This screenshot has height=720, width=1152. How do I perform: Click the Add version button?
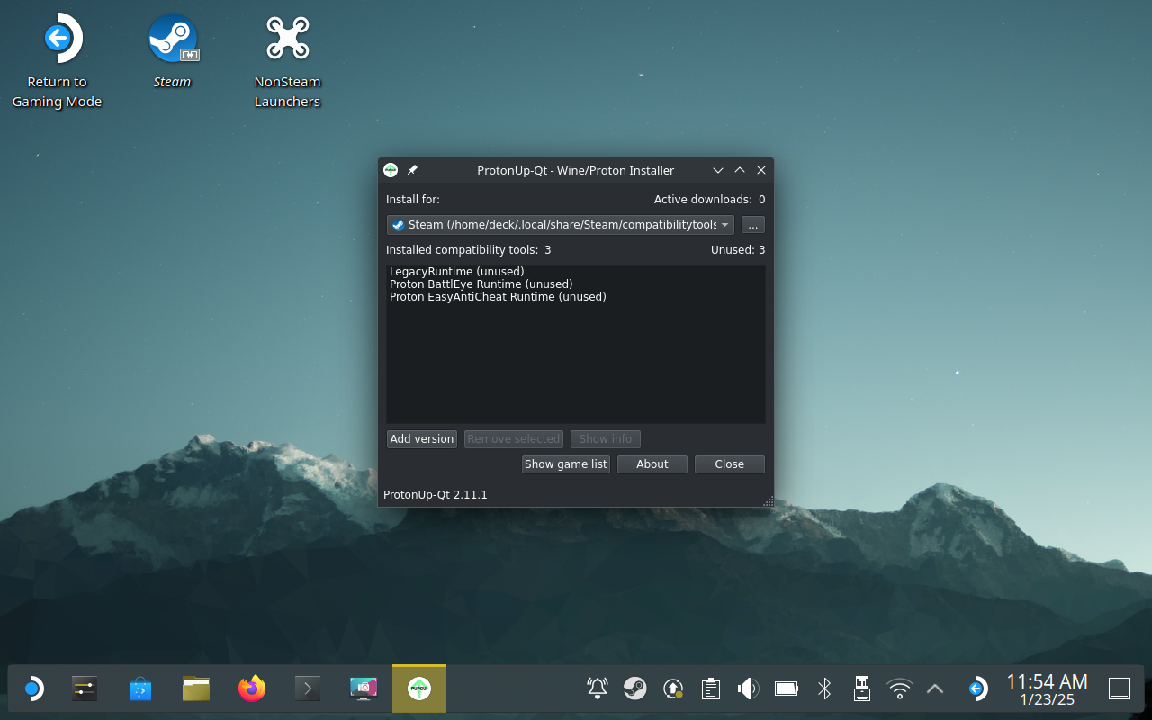pyautogui.click(x=421, y=439)
